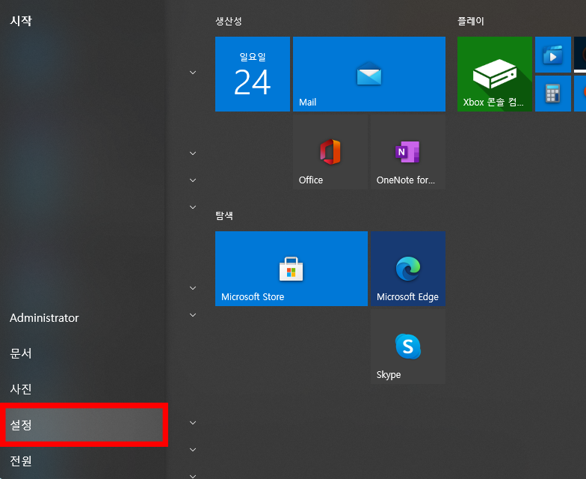This screenshot has height=479, width=586.
Task: Open the Microsoft Edge tile
Action: 408,268
